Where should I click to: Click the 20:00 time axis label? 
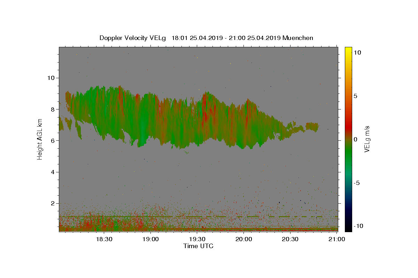click(244, 239)
